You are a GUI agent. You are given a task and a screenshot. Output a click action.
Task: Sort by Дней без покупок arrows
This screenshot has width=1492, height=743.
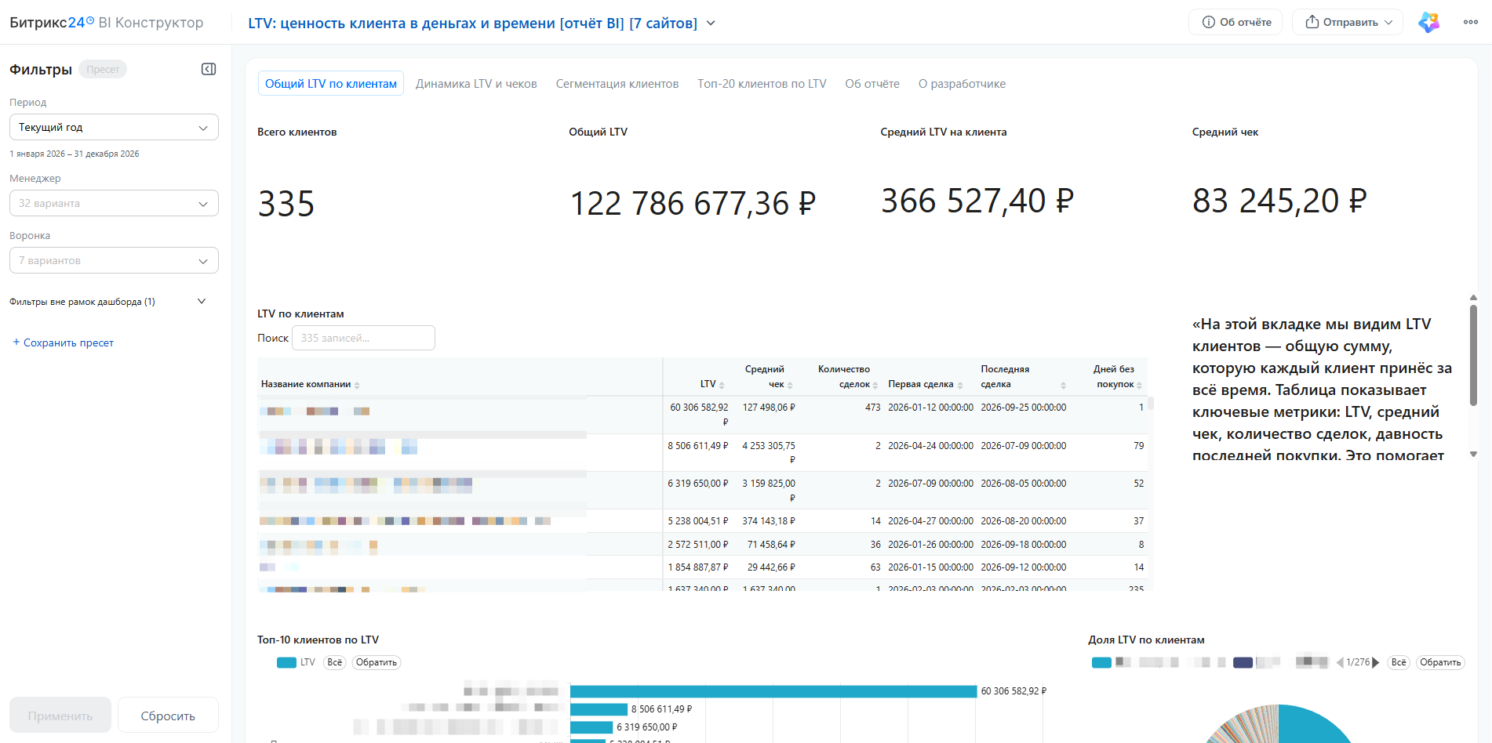pos(1139,385)
